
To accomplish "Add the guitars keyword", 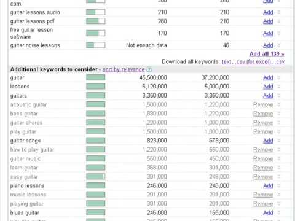I will 268,96.
